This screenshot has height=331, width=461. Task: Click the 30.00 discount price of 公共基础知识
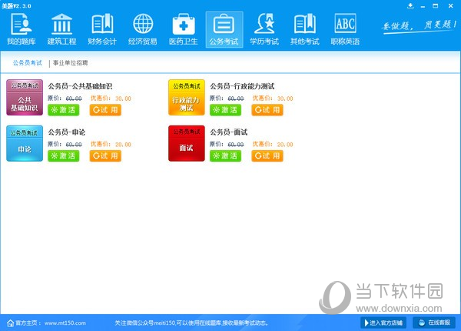click(x=123, y=99)
